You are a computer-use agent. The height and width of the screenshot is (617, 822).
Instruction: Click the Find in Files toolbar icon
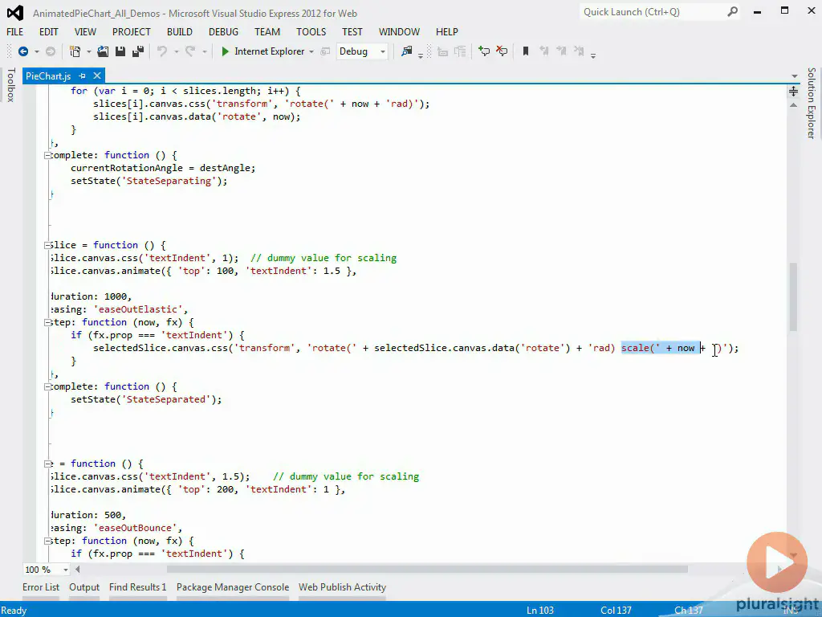click(x=406, y=51)
